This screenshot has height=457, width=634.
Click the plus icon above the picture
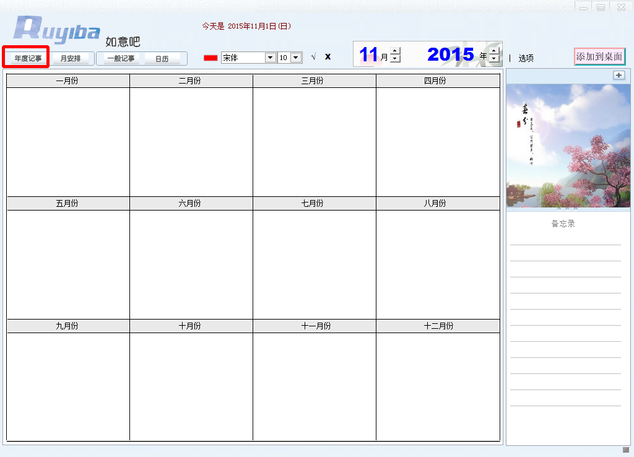(619, 75)
